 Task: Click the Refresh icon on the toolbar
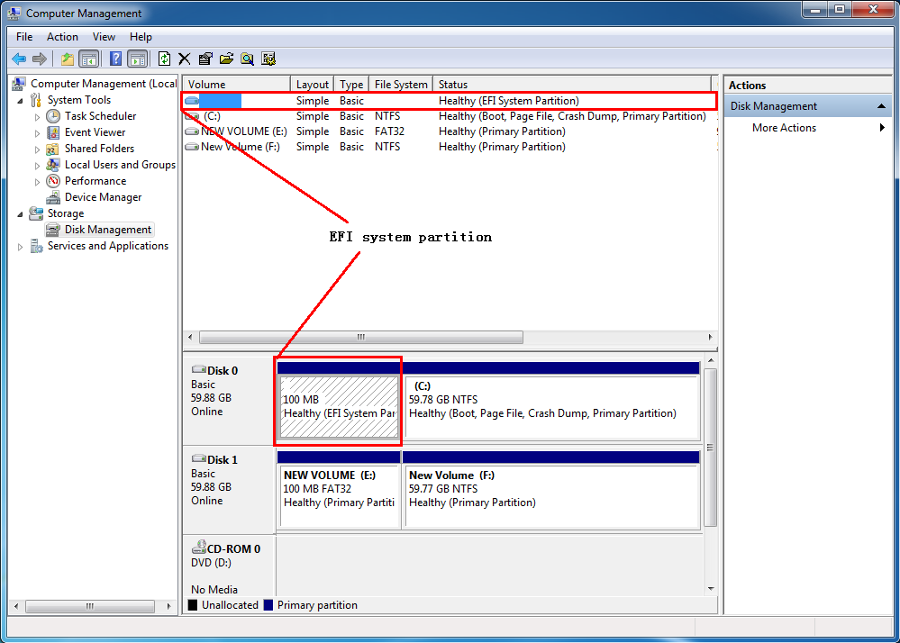click(163, 59)
